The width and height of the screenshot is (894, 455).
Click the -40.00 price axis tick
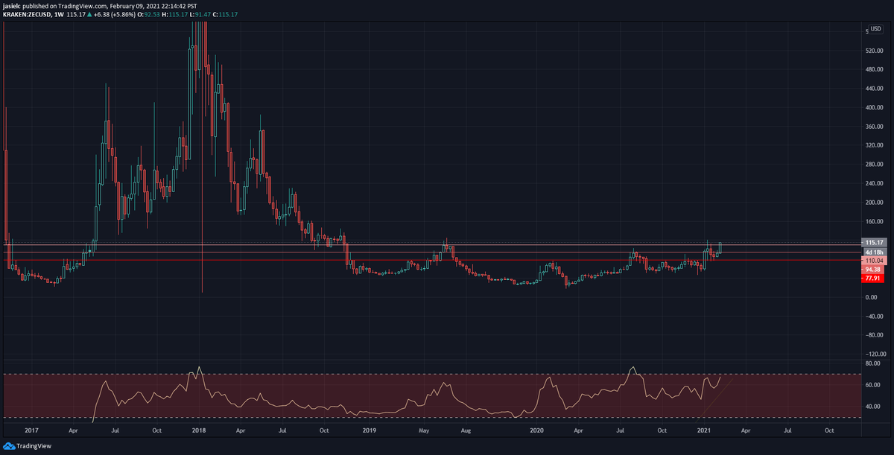click(873, 316)
